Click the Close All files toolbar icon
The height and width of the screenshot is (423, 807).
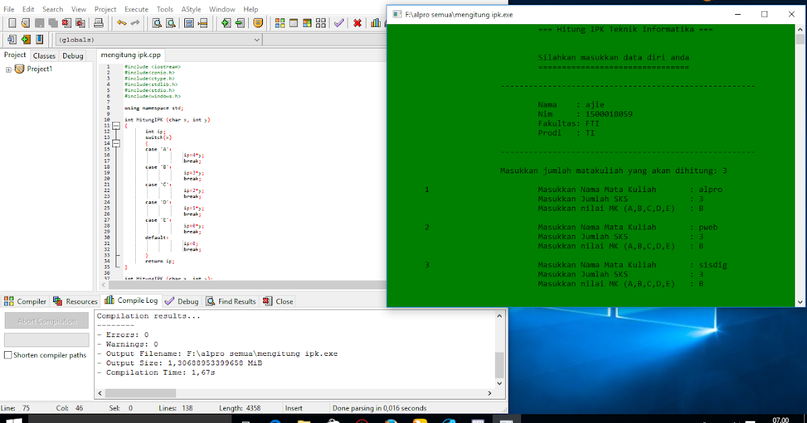[79, 23]
